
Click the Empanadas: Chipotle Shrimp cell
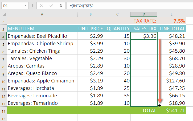click(42, 43)
